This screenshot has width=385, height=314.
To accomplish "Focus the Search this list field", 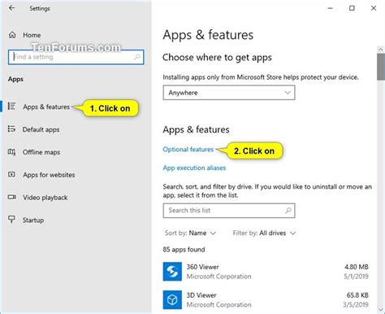I will [229, 211].
